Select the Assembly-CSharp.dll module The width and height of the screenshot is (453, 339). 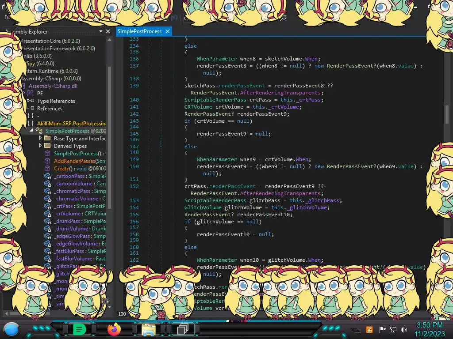point(53,86)
